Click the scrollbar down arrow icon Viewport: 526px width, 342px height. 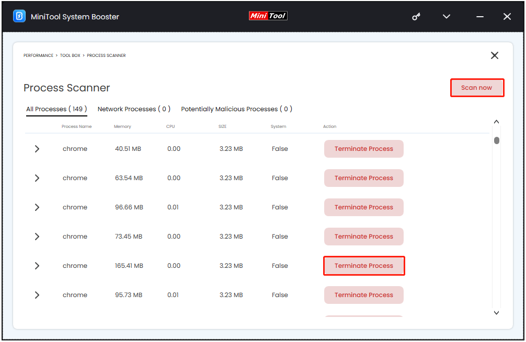point(496,312)
